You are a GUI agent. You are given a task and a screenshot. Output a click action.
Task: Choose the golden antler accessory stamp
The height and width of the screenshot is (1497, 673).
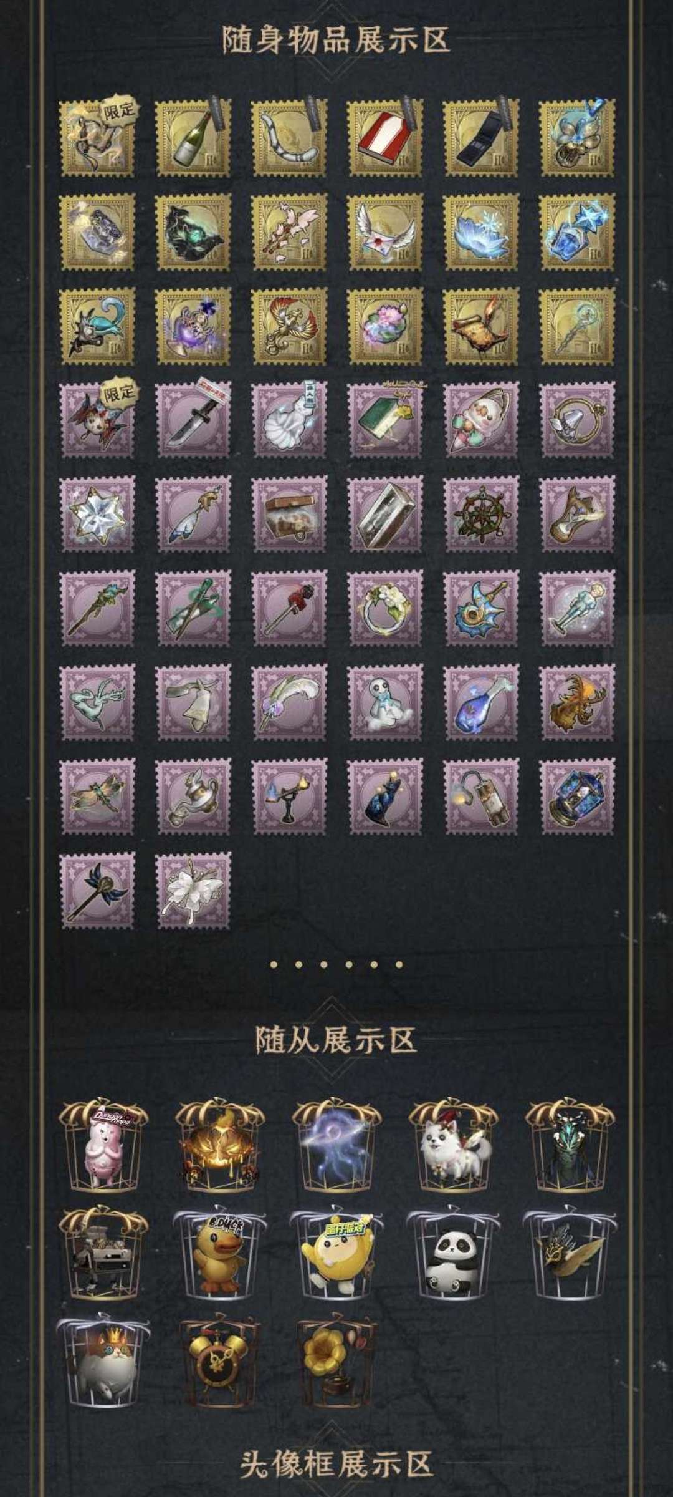pos(577,702)
